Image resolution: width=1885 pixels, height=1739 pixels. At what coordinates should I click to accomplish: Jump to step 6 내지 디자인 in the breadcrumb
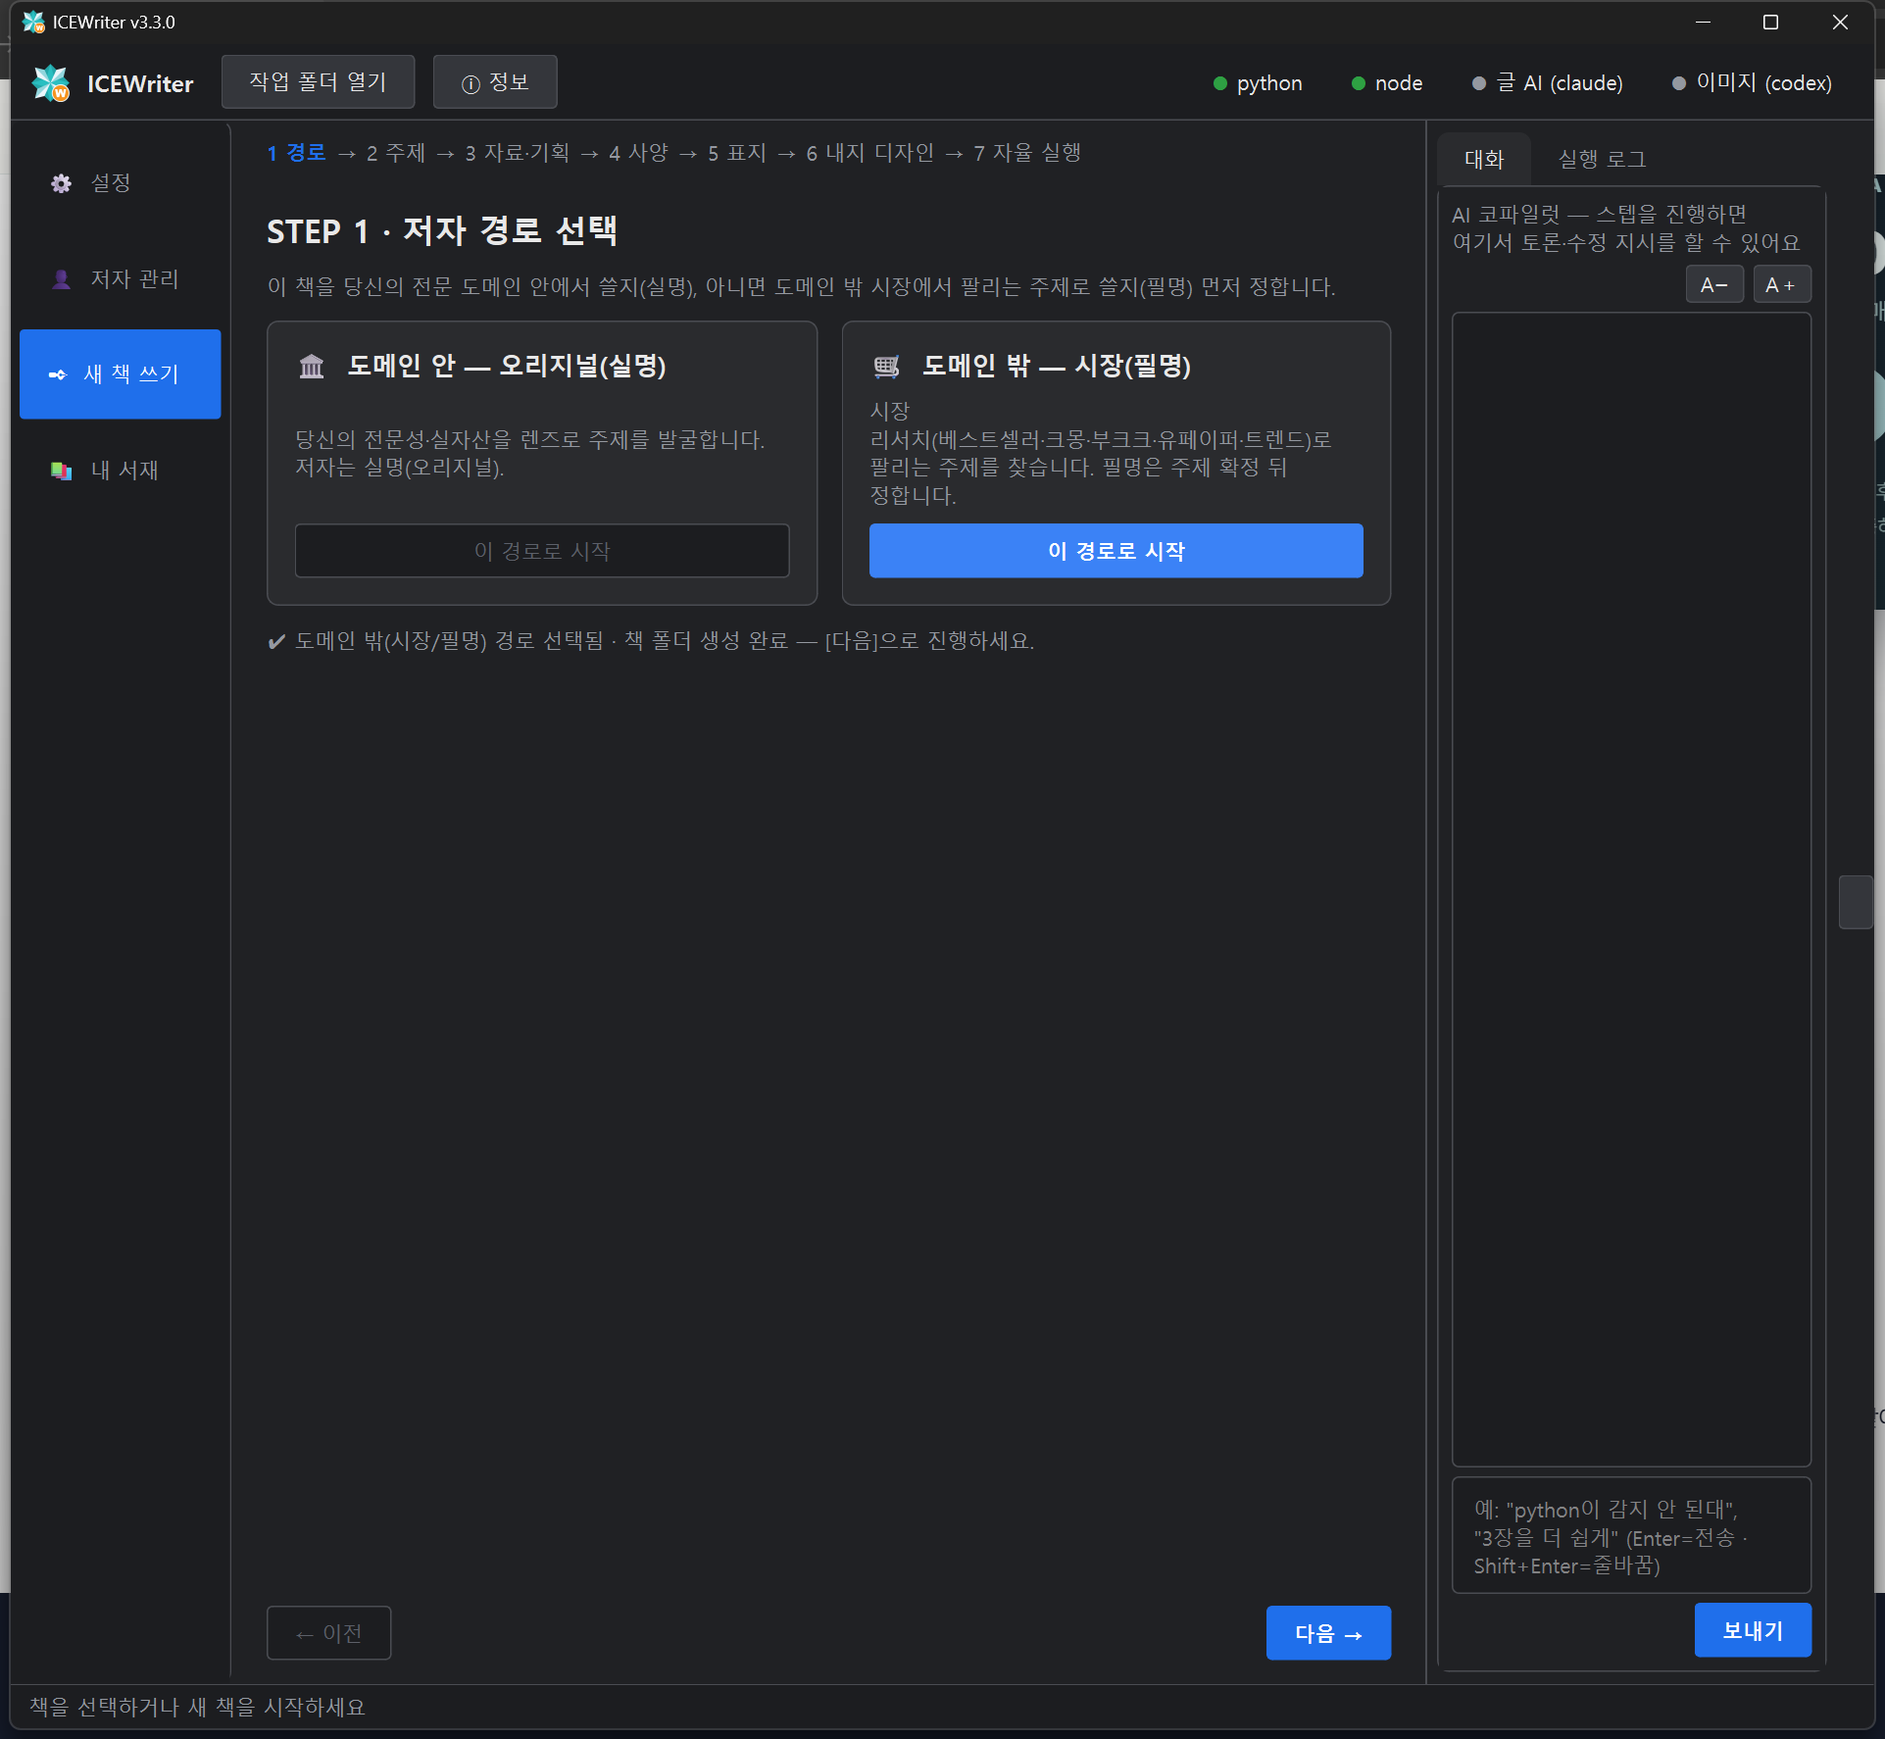(869, 153)
